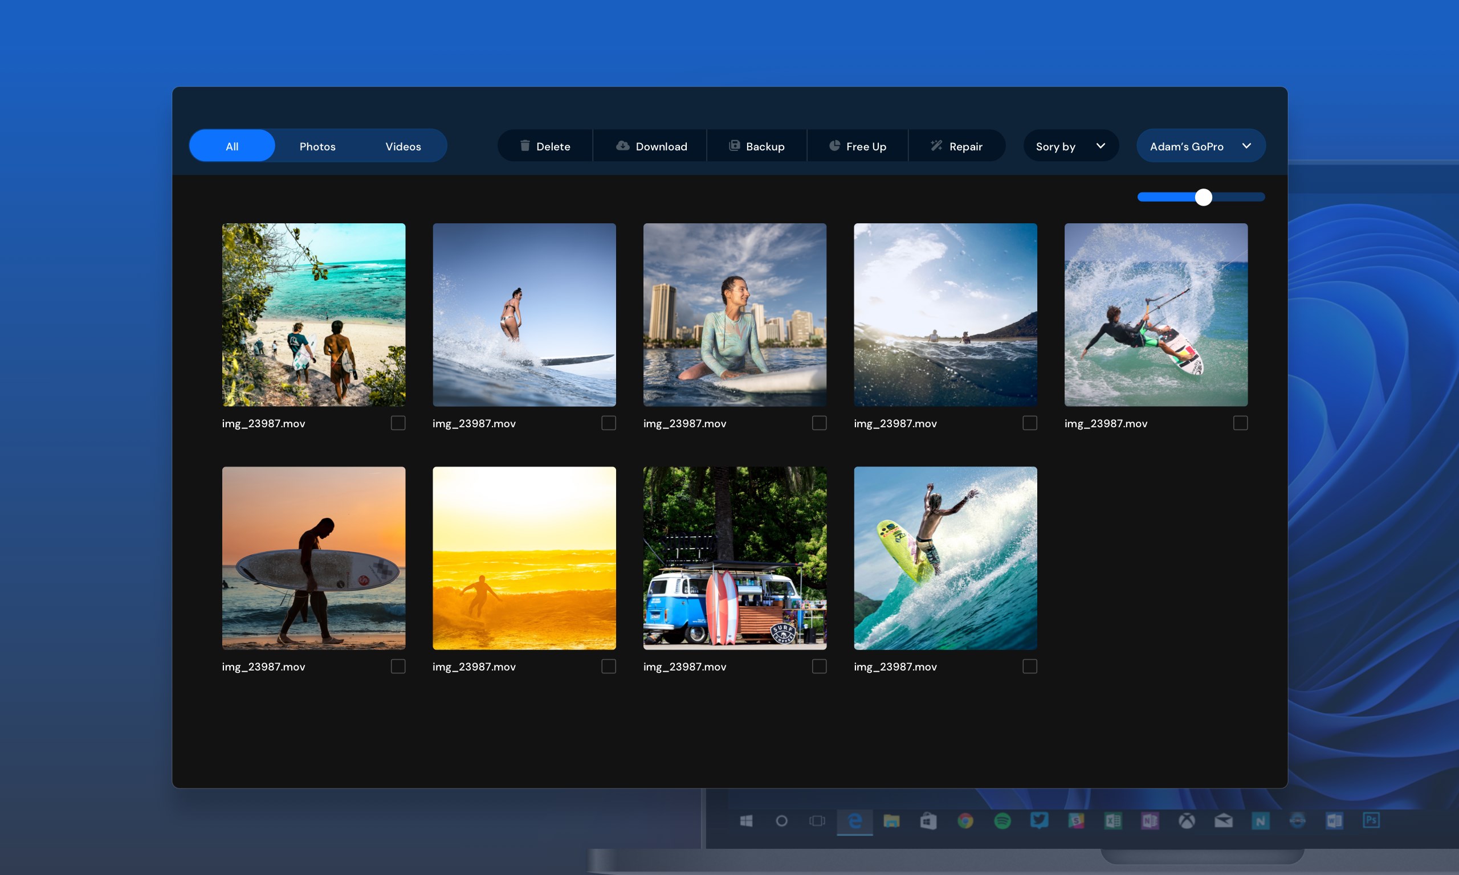The image size is (1459, 875).
Task: Check the box for sunset silhouette video
Action: (x=398, y=667)
